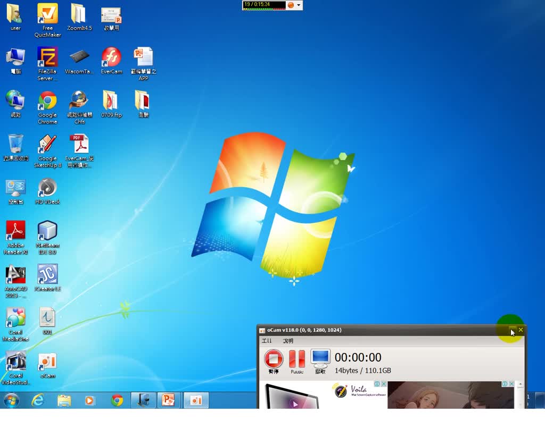Click the 0:15:24 timer display at top
The height and width of the screenshot is (436, 545).
click(264, 4)
